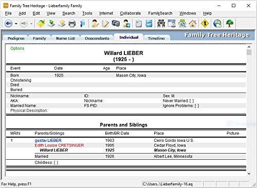The image size is (257, 188).
Task: Open the File menu
Action: click(x=8, y=13)
